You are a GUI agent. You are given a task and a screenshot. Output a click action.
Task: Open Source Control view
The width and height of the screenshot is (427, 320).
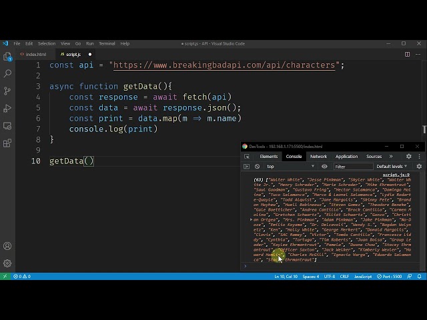click(x=7, y=91)
